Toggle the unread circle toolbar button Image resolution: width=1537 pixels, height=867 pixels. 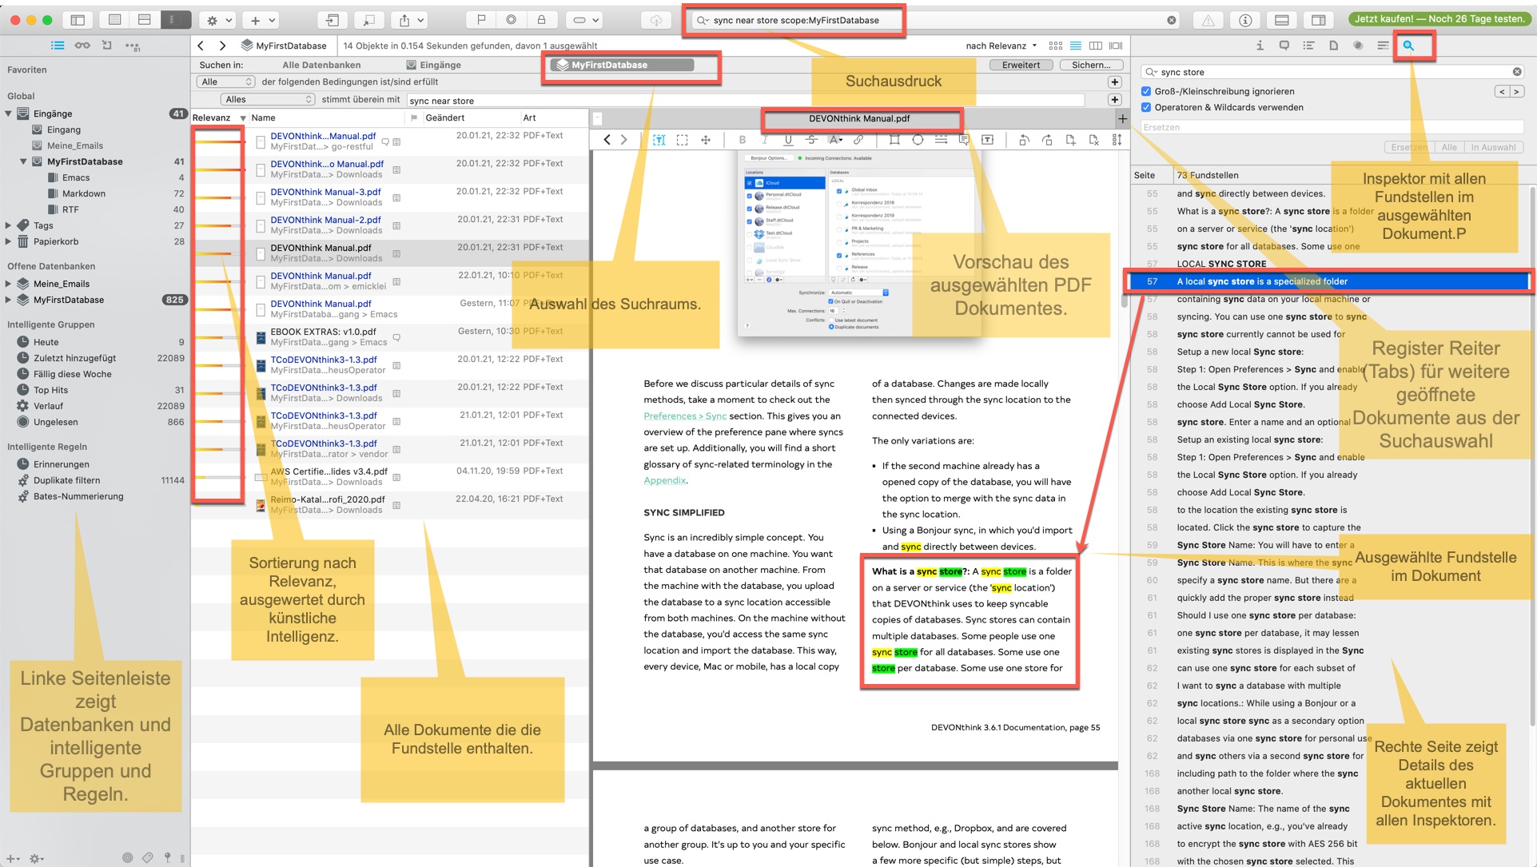512,20
